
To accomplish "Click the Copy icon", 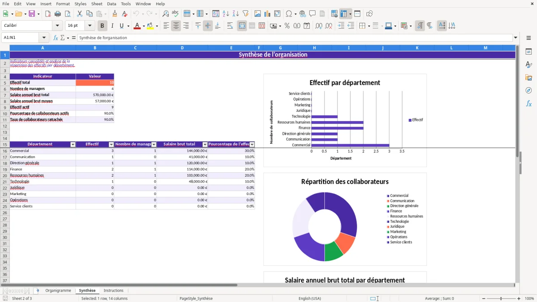I will click(89, 14).
